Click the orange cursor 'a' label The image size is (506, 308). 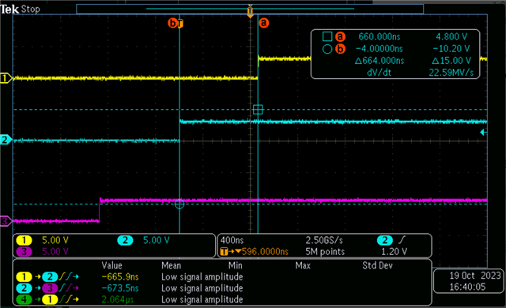(x=263, y=23)
